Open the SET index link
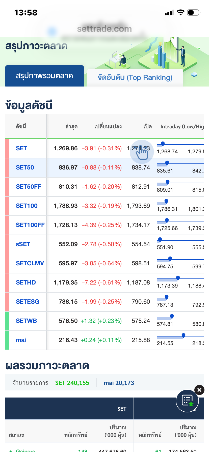Image resolution: width=209 pixels, height=452 pixels. (21, 148)
